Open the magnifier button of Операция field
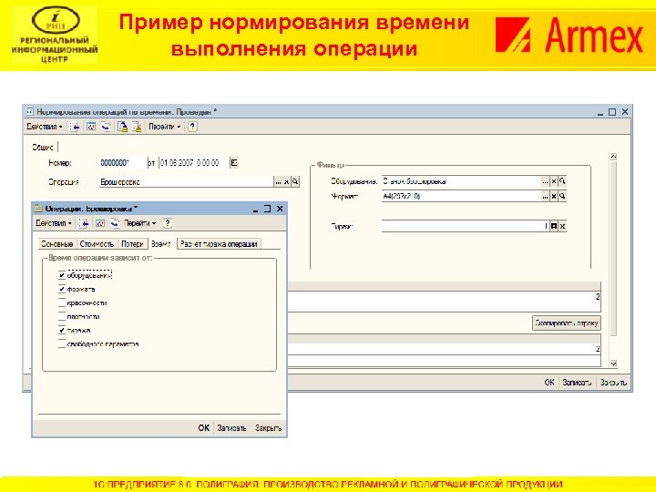The width and height of the screenshot is (656, 492). [295, 182]
